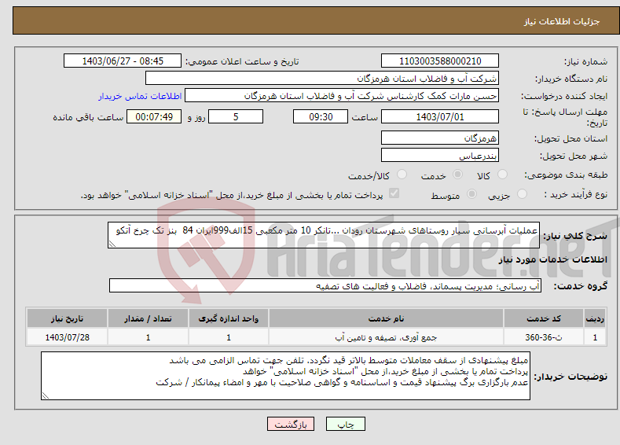Click the buyer organization name field

pyautogui.click(x=322, y=79)
